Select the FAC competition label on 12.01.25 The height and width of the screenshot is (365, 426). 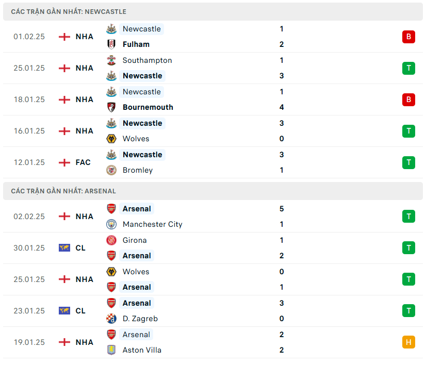(x=83, y=162)
